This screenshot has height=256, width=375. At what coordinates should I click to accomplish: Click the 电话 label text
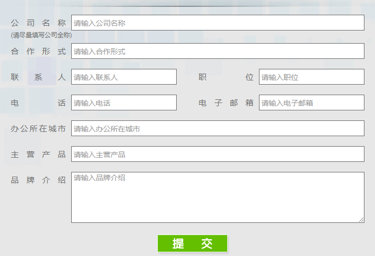(38, 103)
